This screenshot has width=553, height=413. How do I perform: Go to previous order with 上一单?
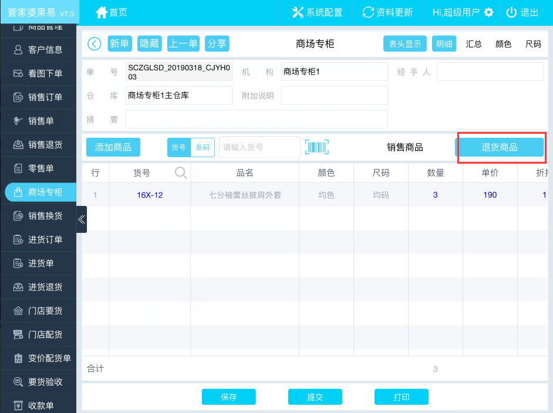coord(183,43)
